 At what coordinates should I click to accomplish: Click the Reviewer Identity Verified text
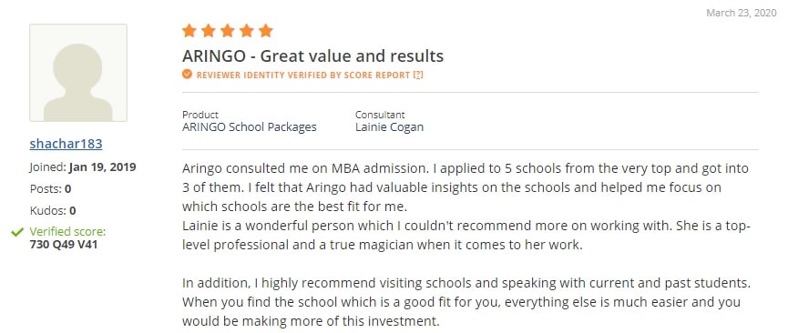point(303,75)
